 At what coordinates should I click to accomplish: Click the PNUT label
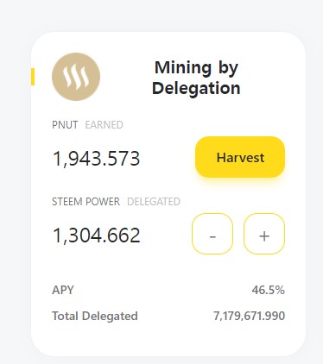tap(65, 125)
